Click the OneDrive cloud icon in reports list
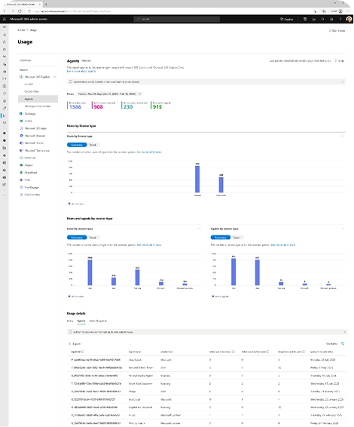The height and width of the screenshot is (427, 354). pos(21,158)
